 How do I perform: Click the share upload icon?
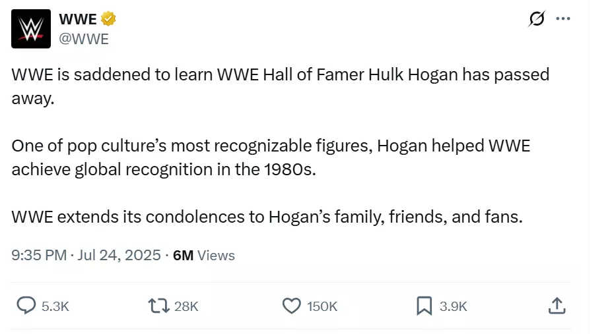(x=557, y=306)
